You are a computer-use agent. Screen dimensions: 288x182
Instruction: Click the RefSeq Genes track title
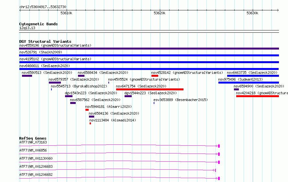pyautogui.click(x=33, y=138)
